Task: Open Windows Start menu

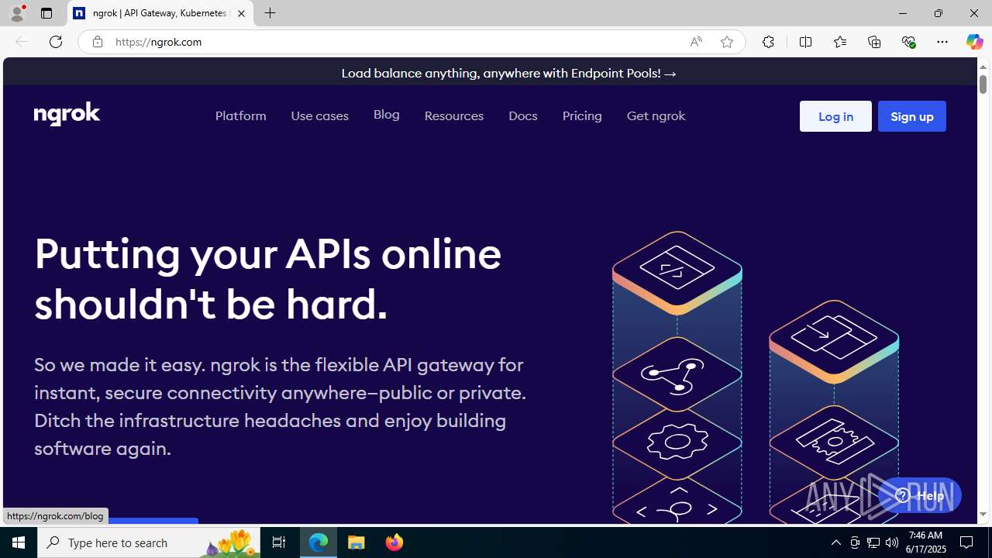Action: (19, 542)
